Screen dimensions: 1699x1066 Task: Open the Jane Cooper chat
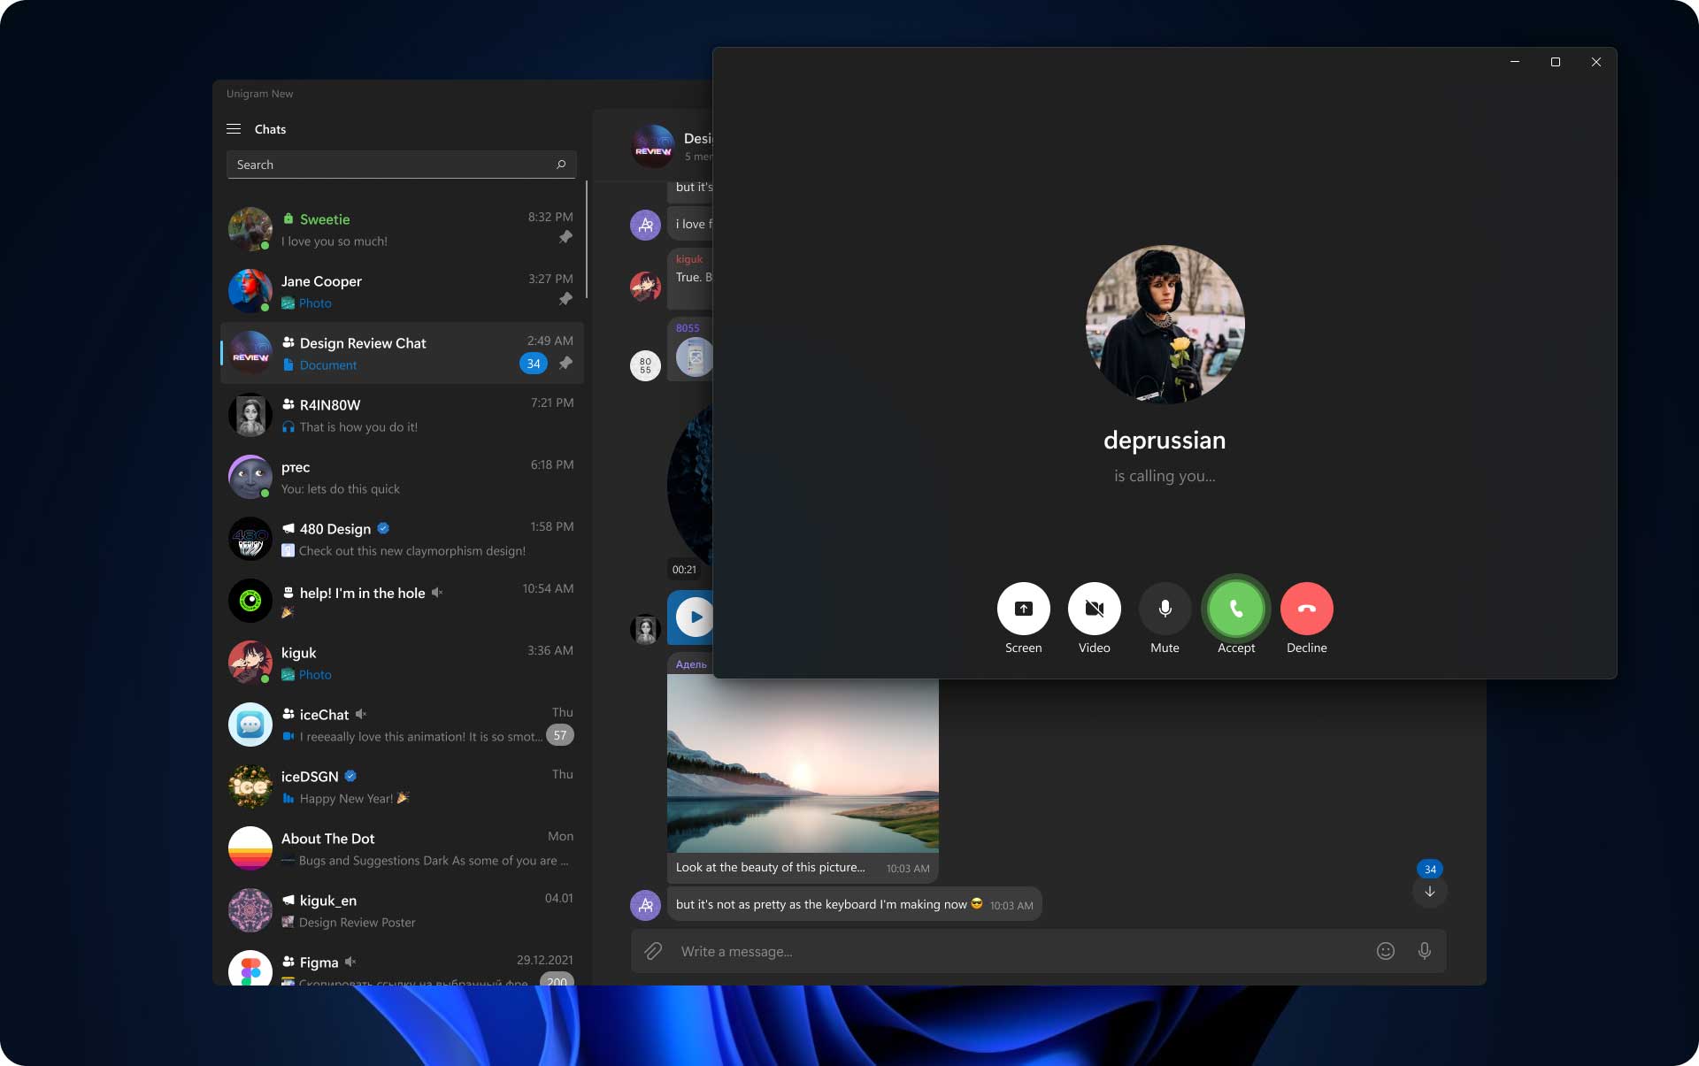coord(402,291)
